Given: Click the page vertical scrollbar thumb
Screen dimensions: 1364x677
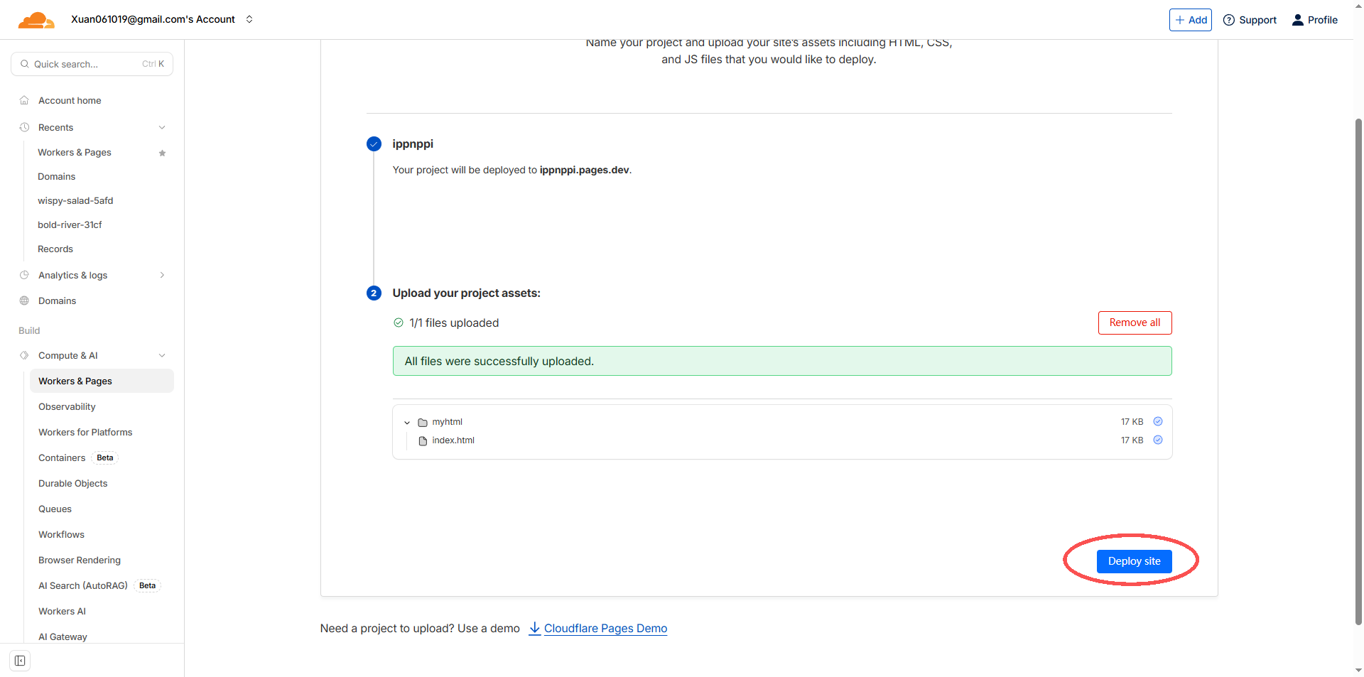Looking at the screenshot, I should pos(1358,371).
